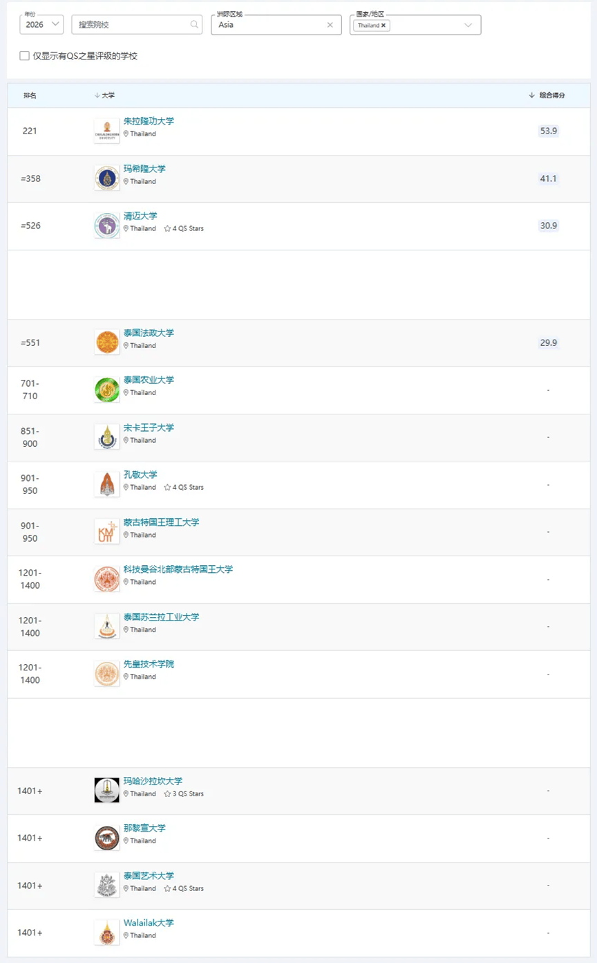Open 玛哈沙拉坎大学 link
Screen dimensions: 597x963
[x=153, y=781]
